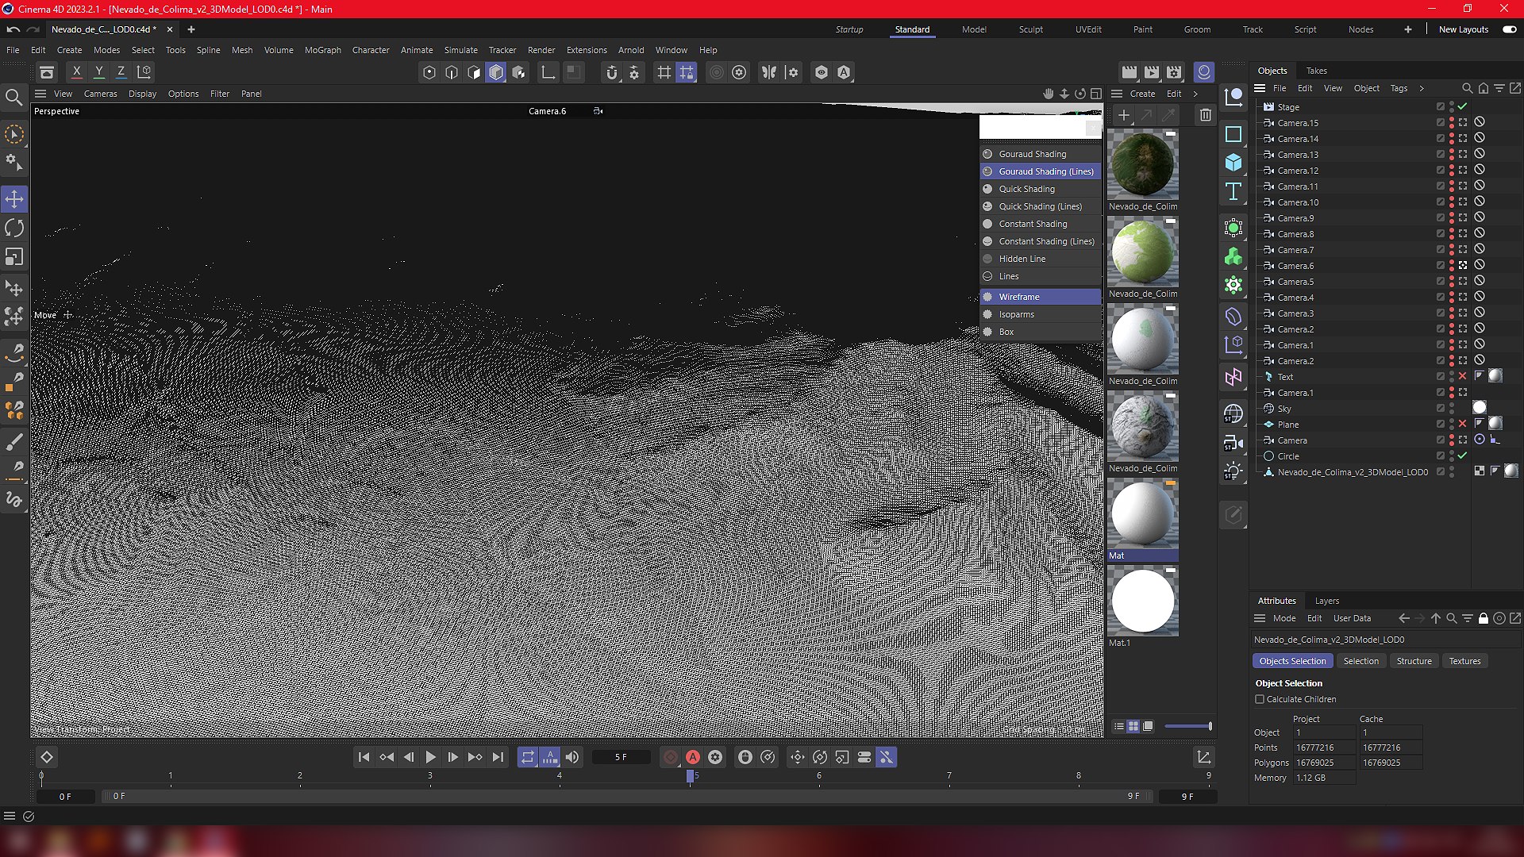The image size is (1524, 857).
Task: Open the timeline dope sheet icon
Action: pos(1204,757)
